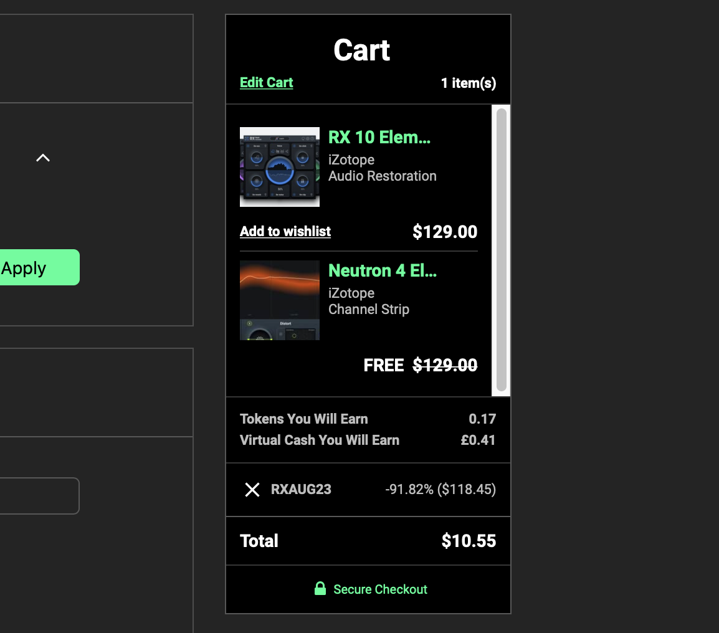This screenshot has height=633, width=719.
Task: Click the struck-through $129.00 price
Action: click(x=445, y=365)
